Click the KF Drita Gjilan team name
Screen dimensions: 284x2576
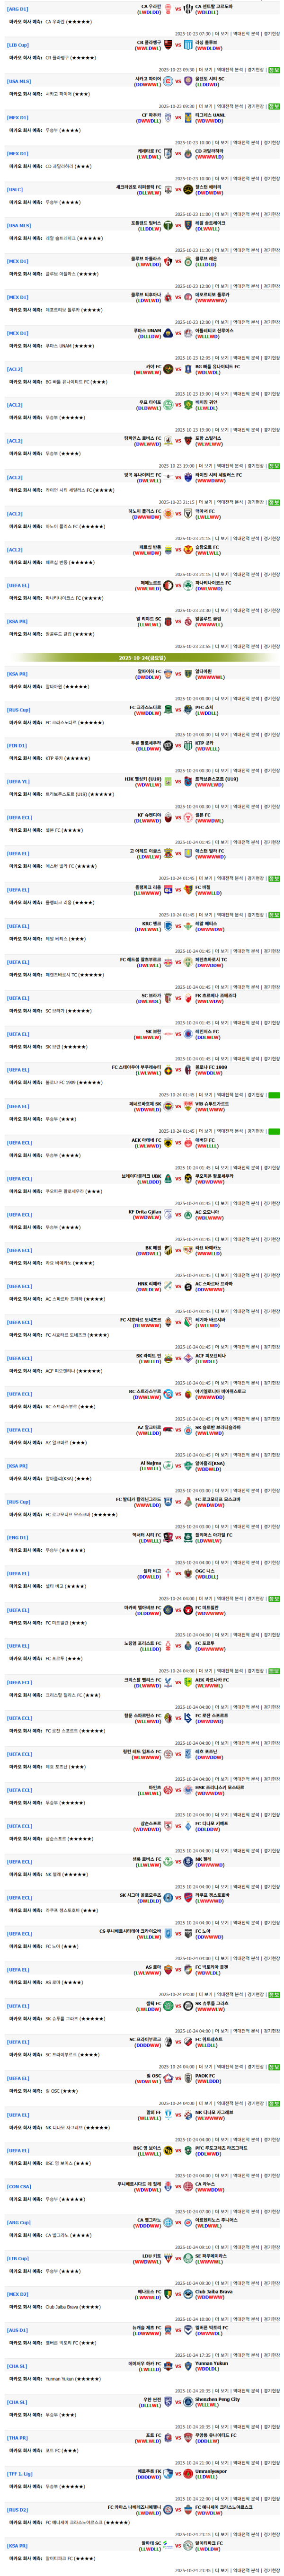[x=144, y=1211]
